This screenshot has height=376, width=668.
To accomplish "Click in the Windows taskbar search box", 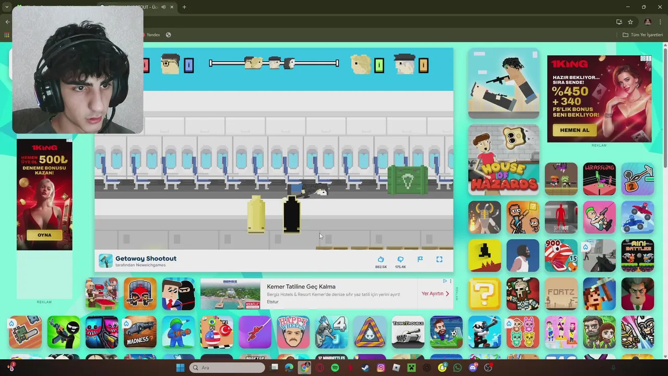I will (x=228, y=368).
